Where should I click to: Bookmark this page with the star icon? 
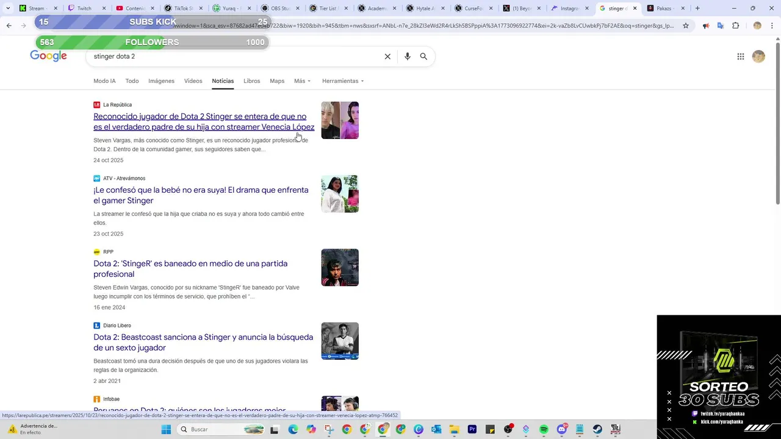686,26
